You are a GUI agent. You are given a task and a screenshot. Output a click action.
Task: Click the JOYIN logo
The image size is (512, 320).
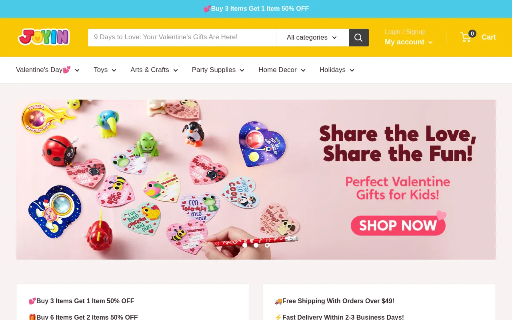click(44, 37)
